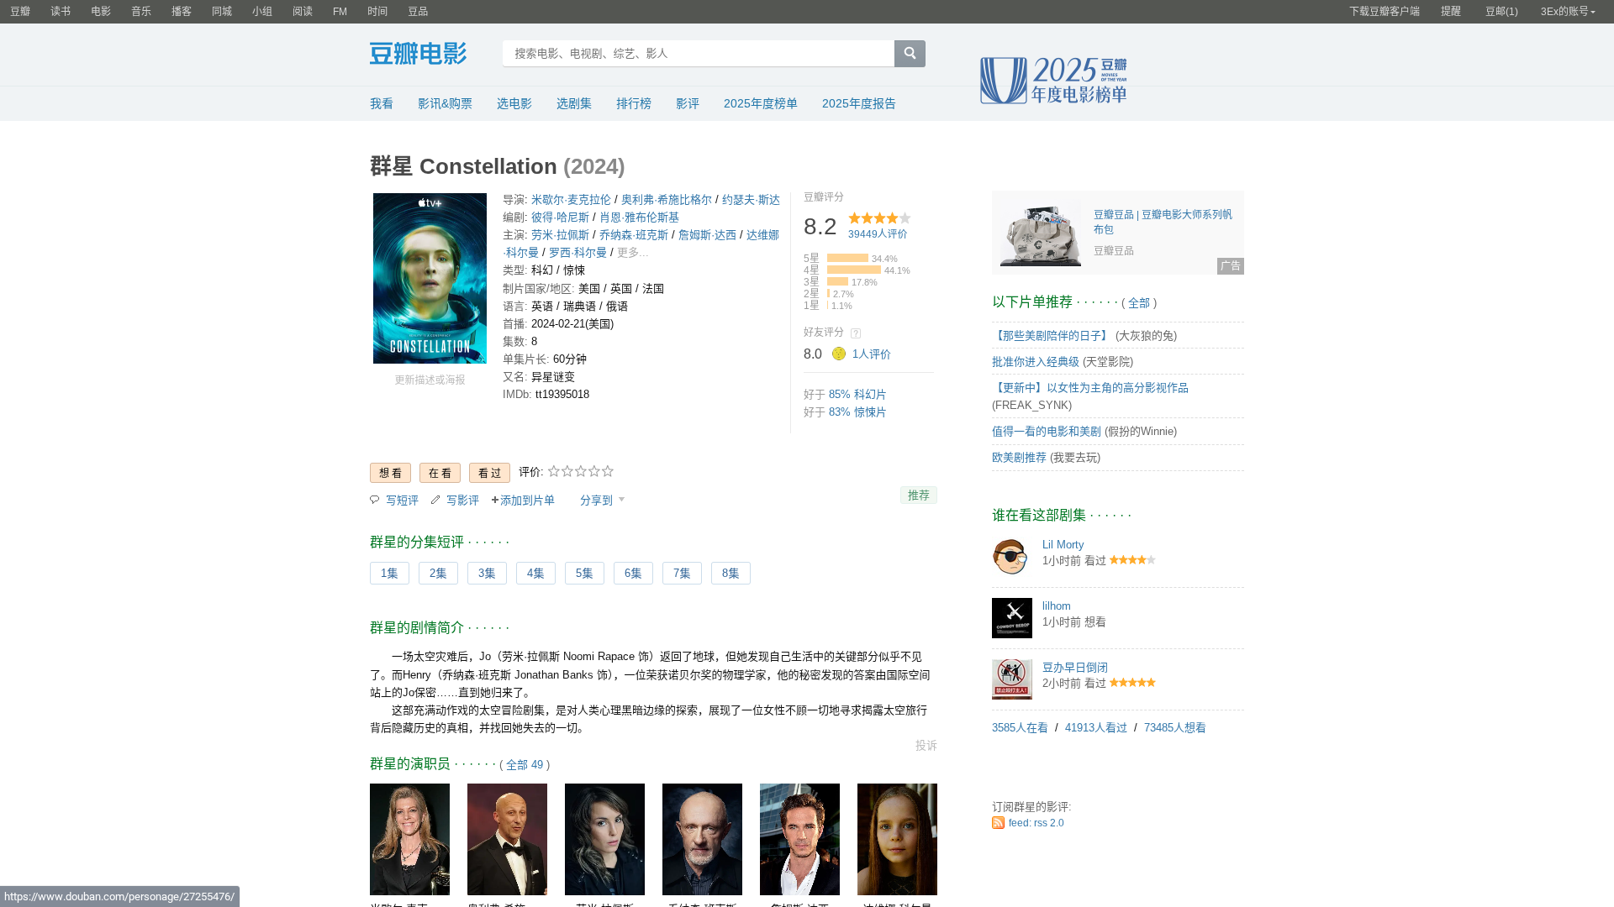Open episode 1集 short reviews
The image size is (1614, 907).
[389, 574]
